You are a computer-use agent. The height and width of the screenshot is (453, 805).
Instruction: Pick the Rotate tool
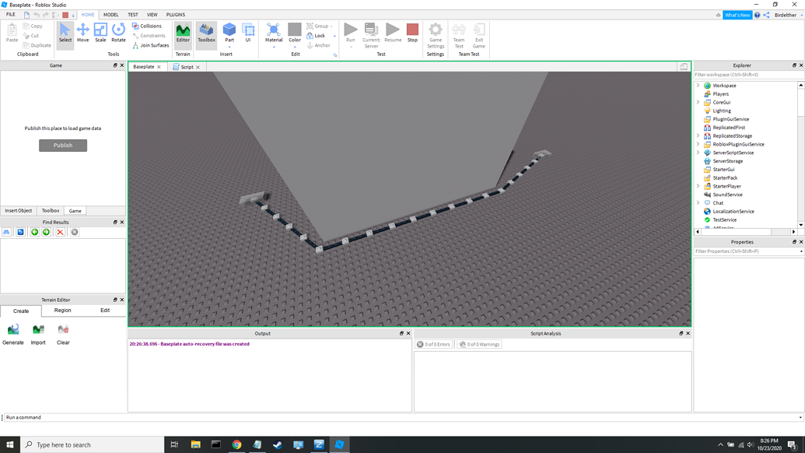click(x=118, y=34)
